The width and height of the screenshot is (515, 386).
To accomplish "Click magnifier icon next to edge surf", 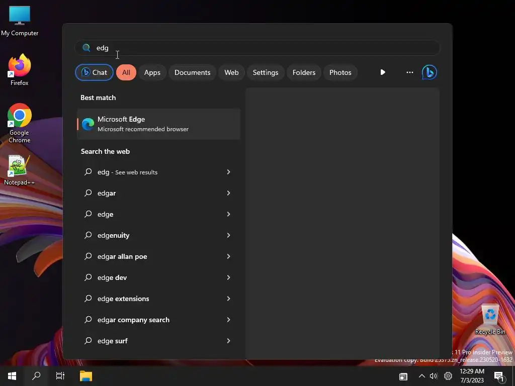I will (88, 341).
